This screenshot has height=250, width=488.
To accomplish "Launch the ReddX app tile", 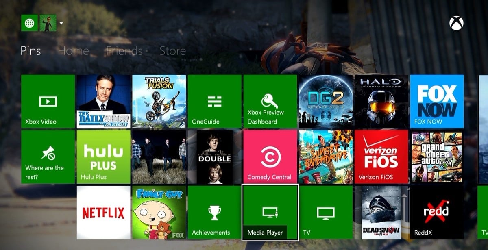I will [x=437, y=213].
